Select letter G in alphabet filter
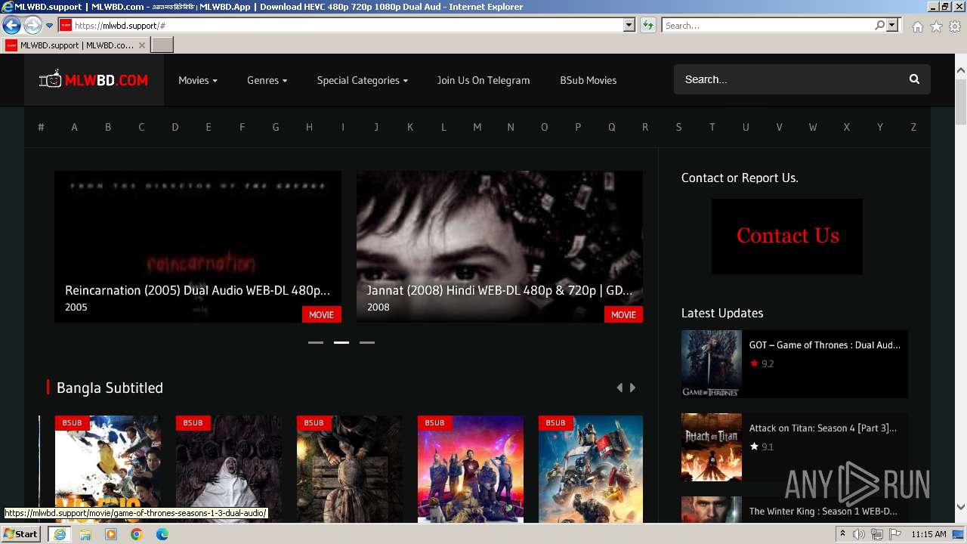The height and width of the screenshot is (544, 967). (x=276, y=127)
